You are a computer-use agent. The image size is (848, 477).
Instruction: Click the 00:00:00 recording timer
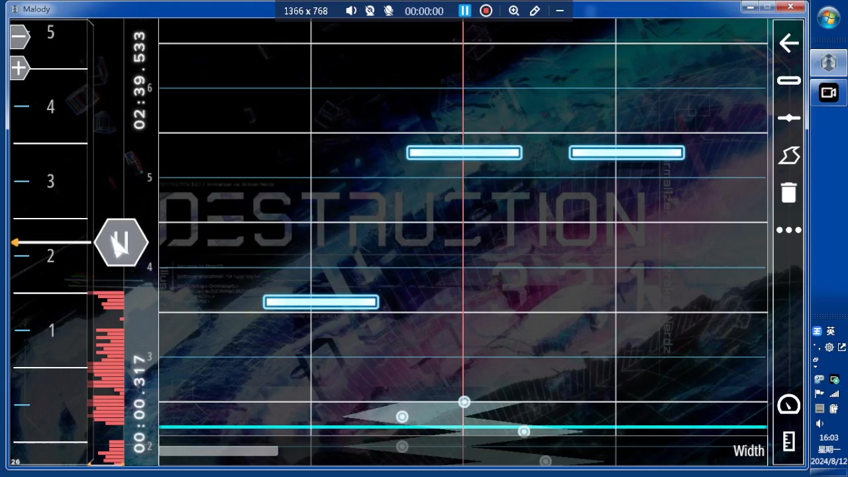(x=424, y=11)
